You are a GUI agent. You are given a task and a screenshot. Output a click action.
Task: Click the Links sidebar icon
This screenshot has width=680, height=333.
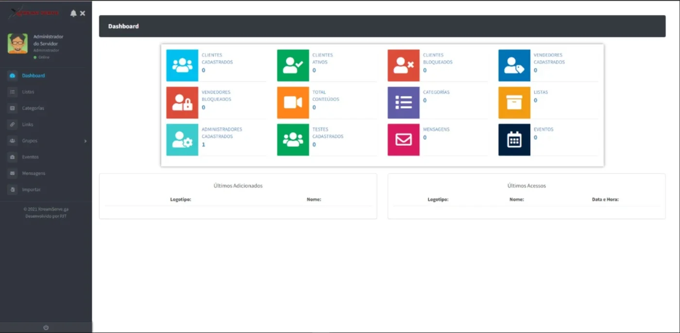[x=13, y=125]
